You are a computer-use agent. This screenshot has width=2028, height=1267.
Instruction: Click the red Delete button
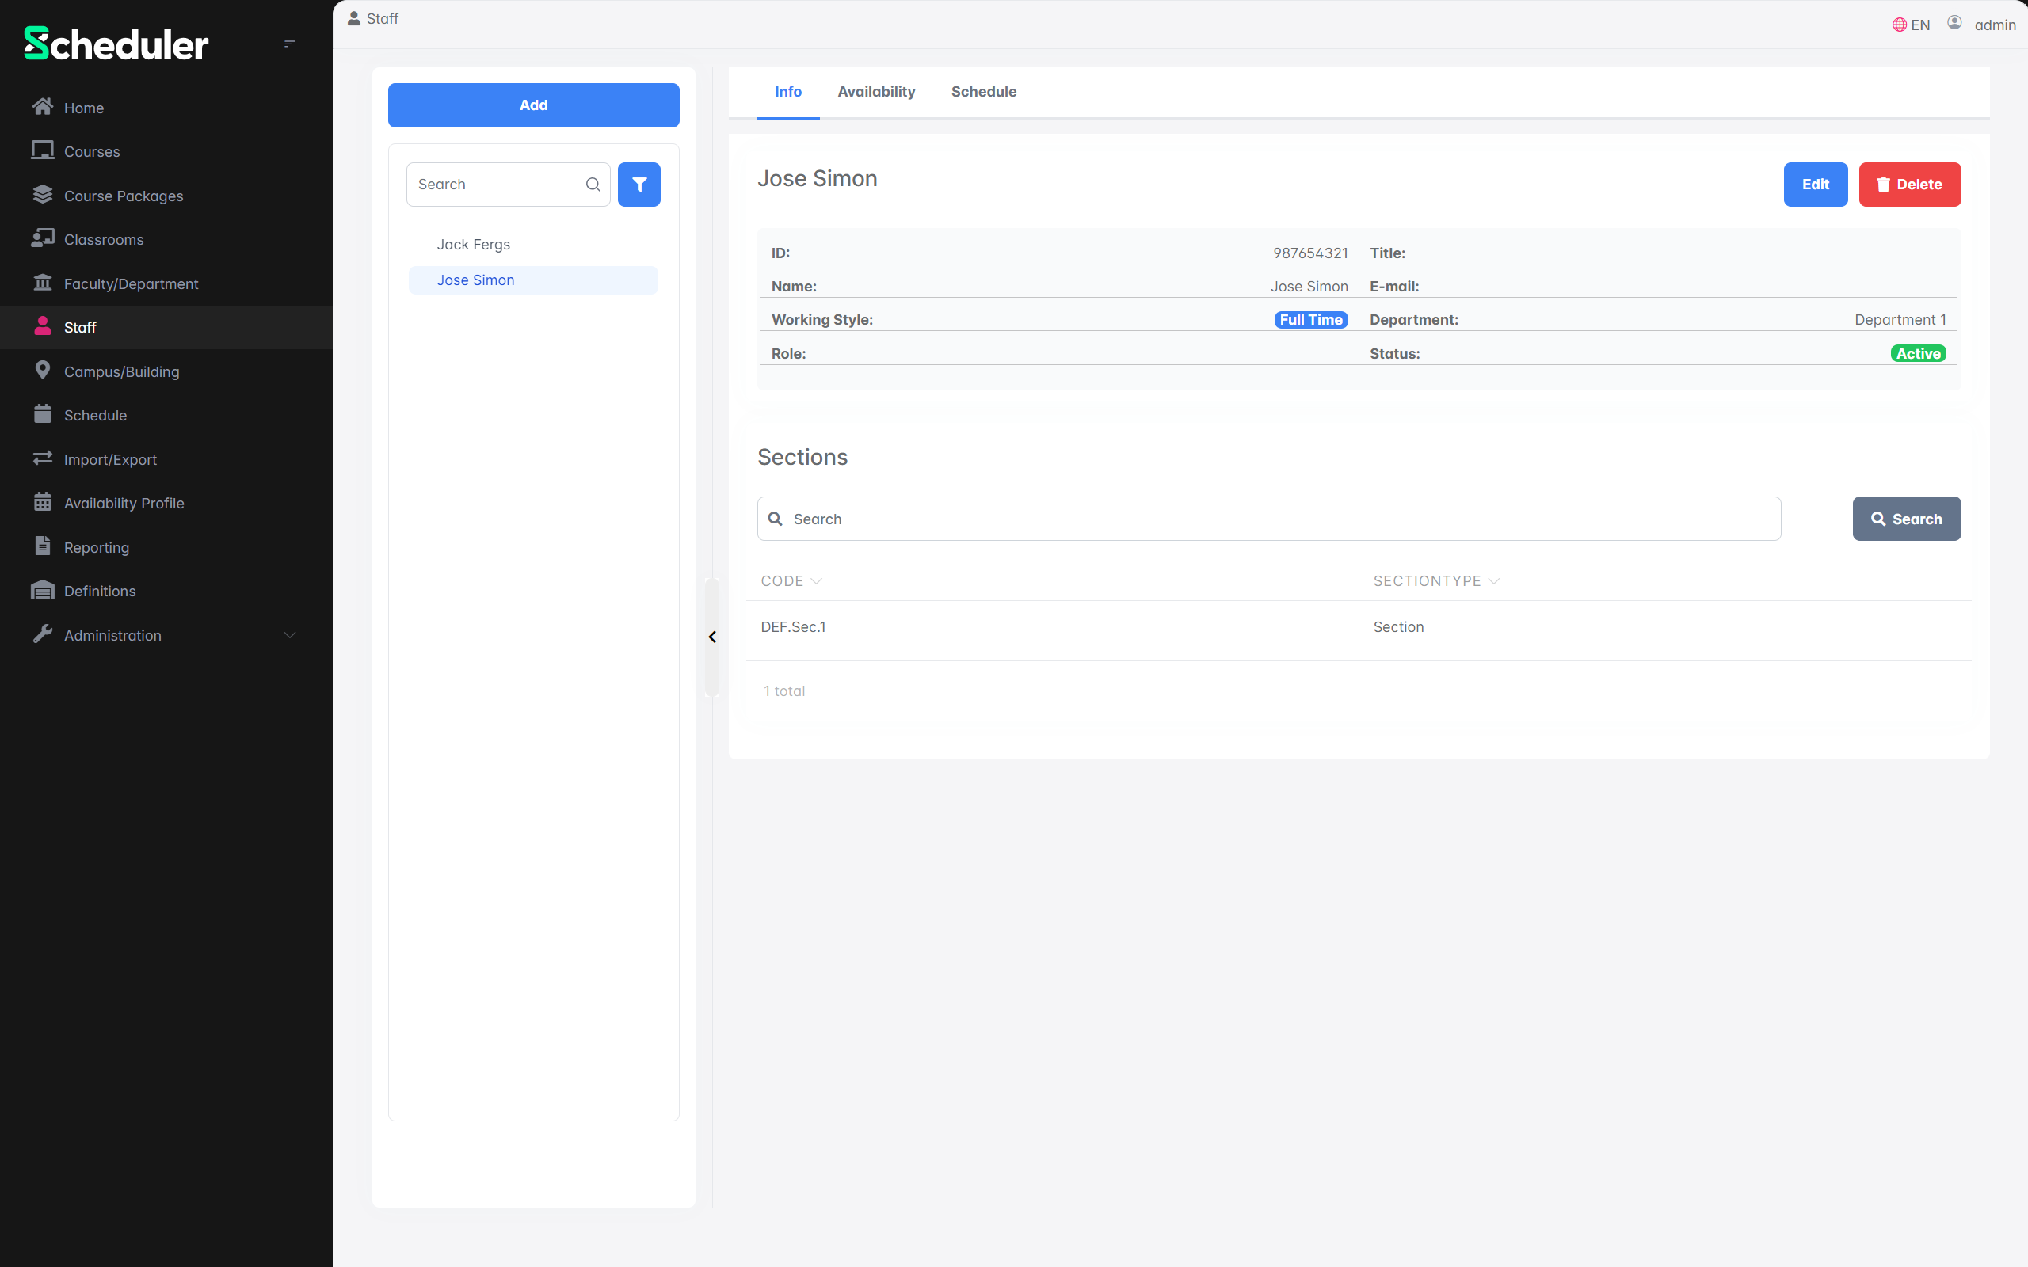click(x=1909, y=185)
